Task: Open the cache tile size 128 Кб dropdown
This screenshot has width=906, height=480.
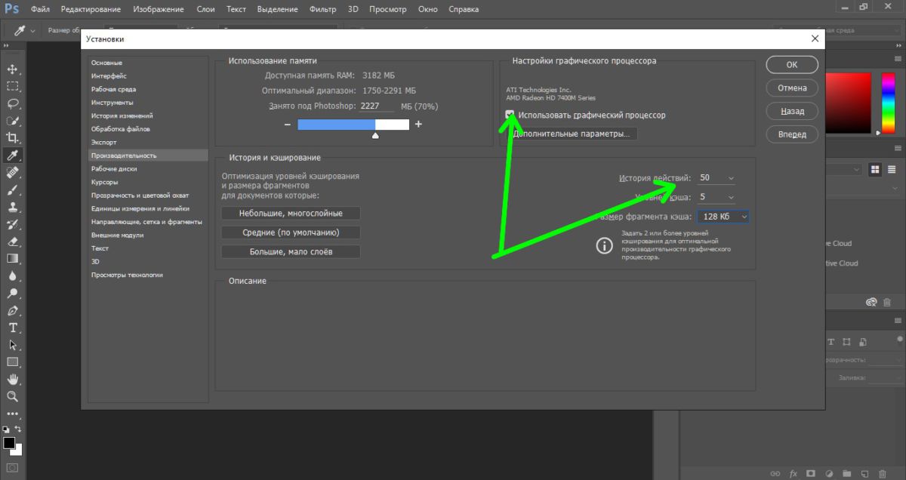Action: [x=723, y=217]
